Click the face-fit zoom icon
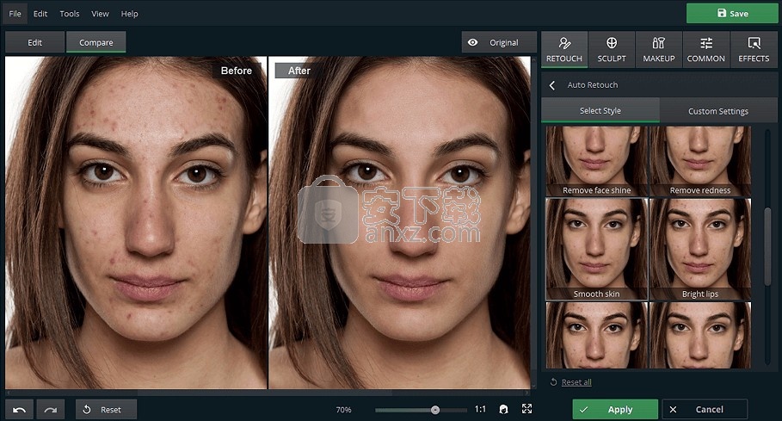This screenshot has height=421, width=782. click(x=504, y=409)
